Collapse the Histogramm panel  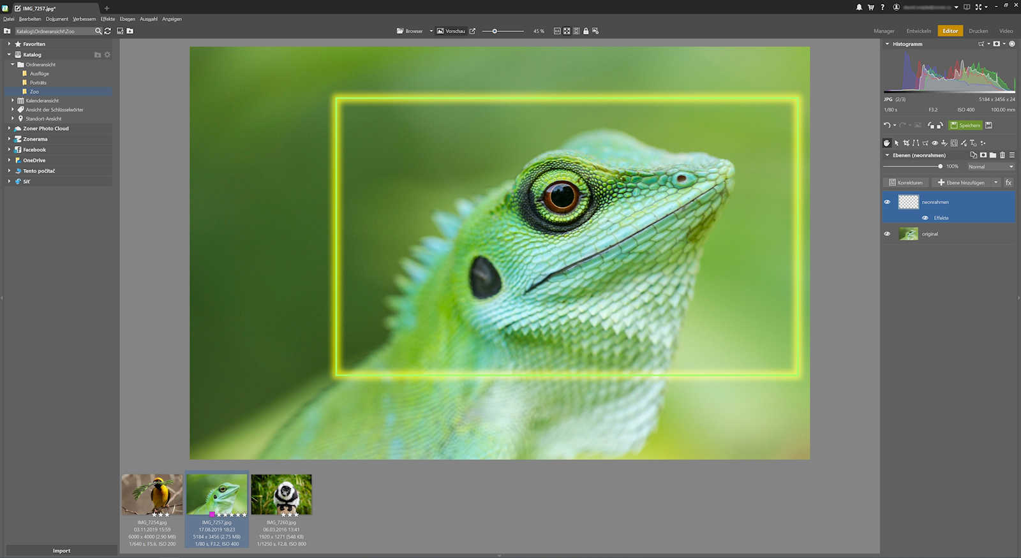tap(887, 44)
